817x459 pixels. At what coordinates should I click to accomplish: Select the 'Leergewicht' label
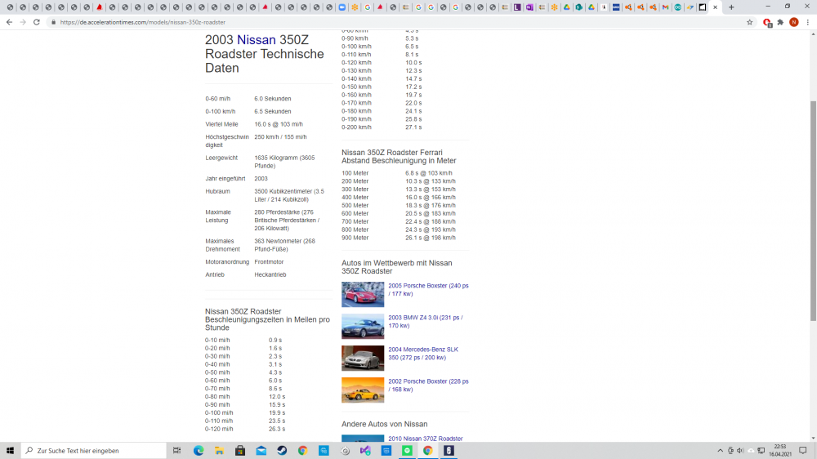[x=221, y=158]
